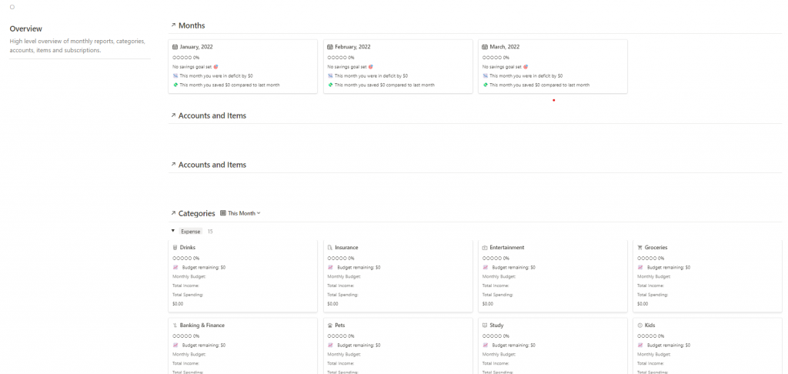Click the Overview heading in sidebar

pyautogui.click(x=25, y=28)
